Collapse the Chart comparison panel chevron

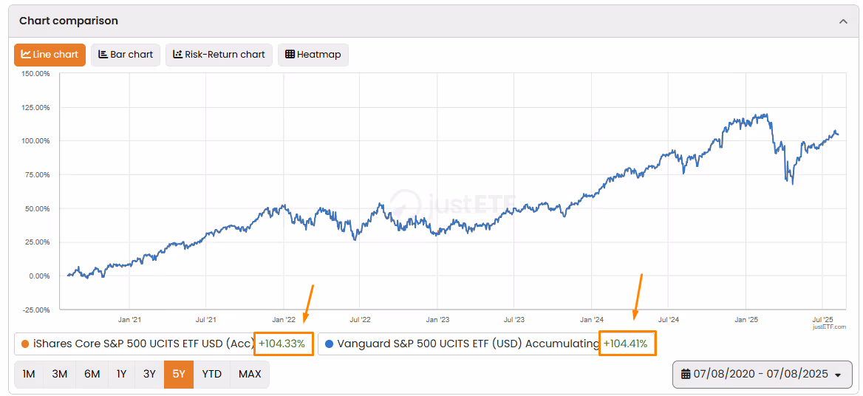[x=842, y=21]
